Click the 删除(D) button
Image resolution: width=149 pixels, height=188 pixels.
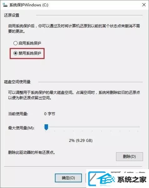pyautogui.click(x=130, y=157)
